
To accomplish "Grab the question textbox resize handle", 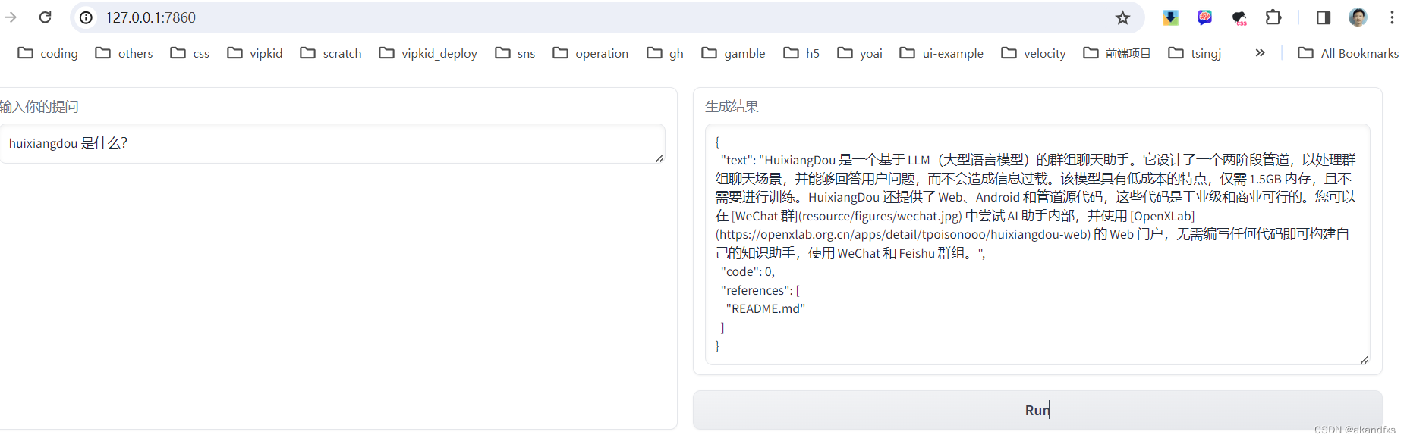I will point(659,158).
